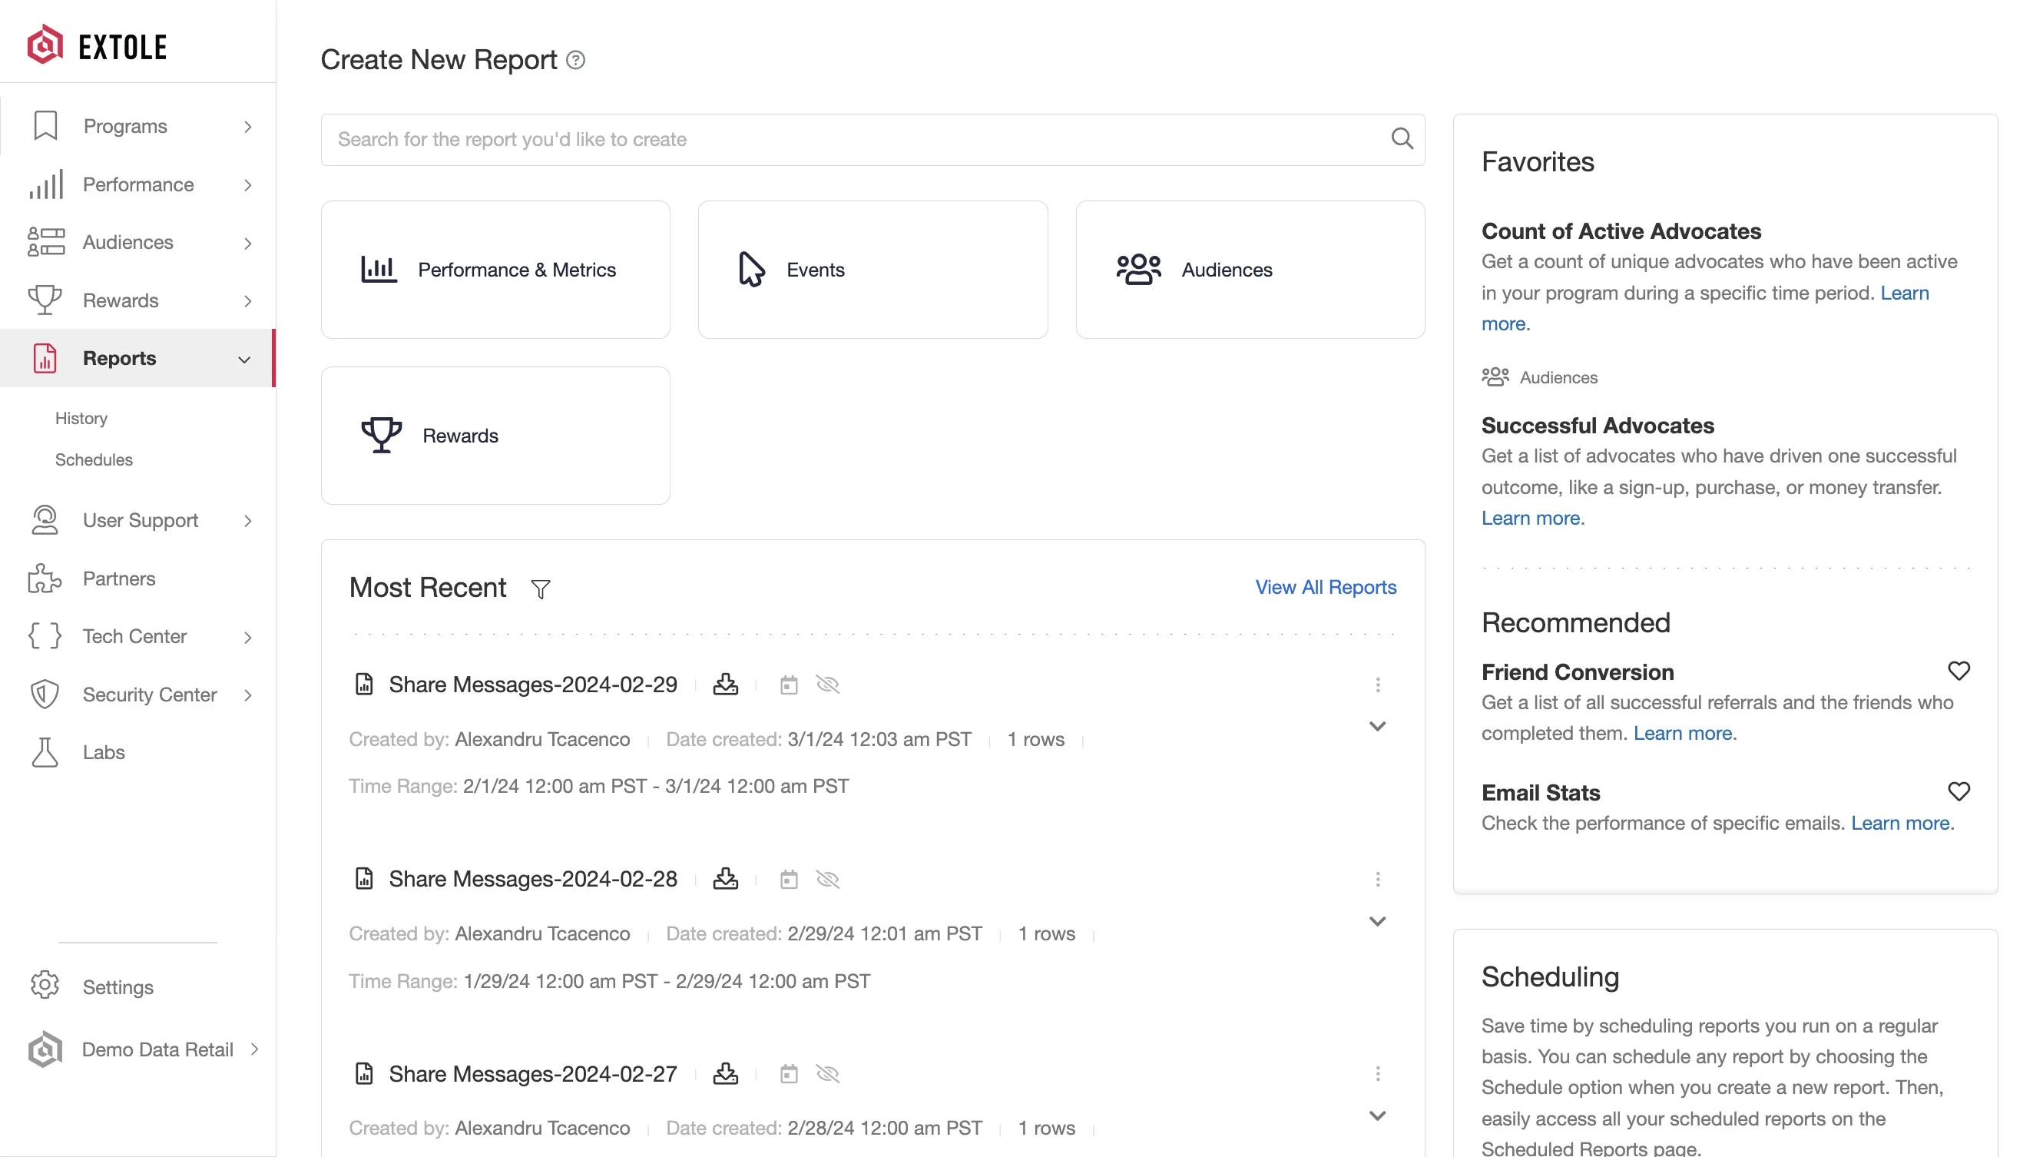This screenshot has height=1157, width=2043.
Task: Open Demo Data Retail account switcher
Action: [143, 1049]
